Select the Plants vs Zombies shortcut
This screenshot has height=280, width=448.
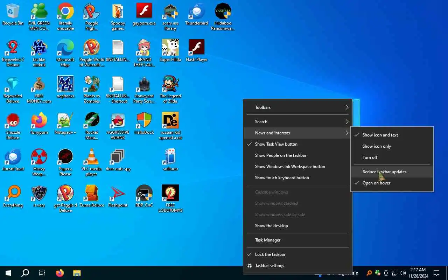92,90
